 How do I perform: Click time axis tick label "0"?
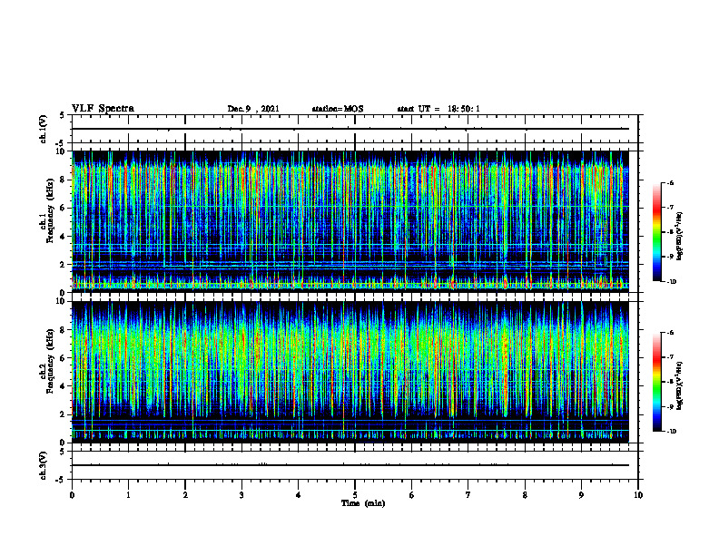point(72,495)
